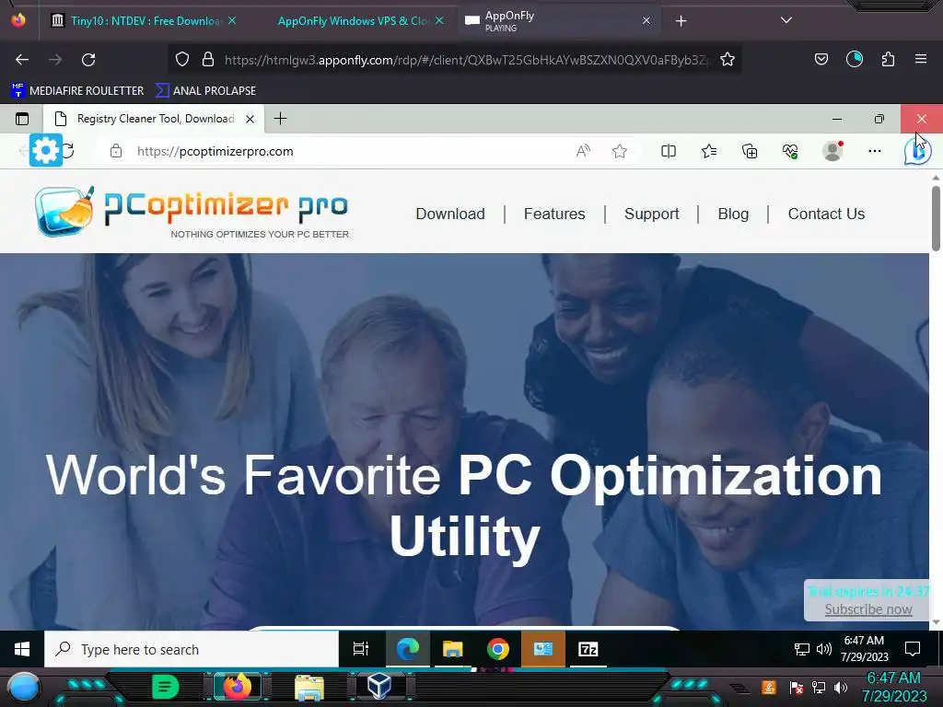This screenshot has width=943, height=707.
Task: Select Registry Cleaner Tool Edge tab
Action: click(x=154, y=119)
